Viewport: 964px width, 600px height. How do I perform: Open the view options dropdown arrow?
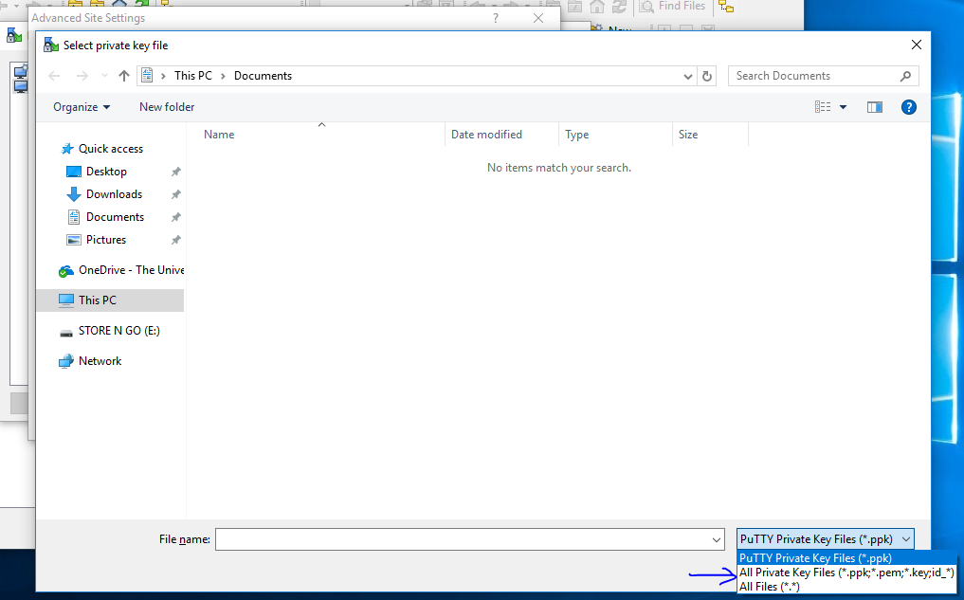click(x=844, y=107)
